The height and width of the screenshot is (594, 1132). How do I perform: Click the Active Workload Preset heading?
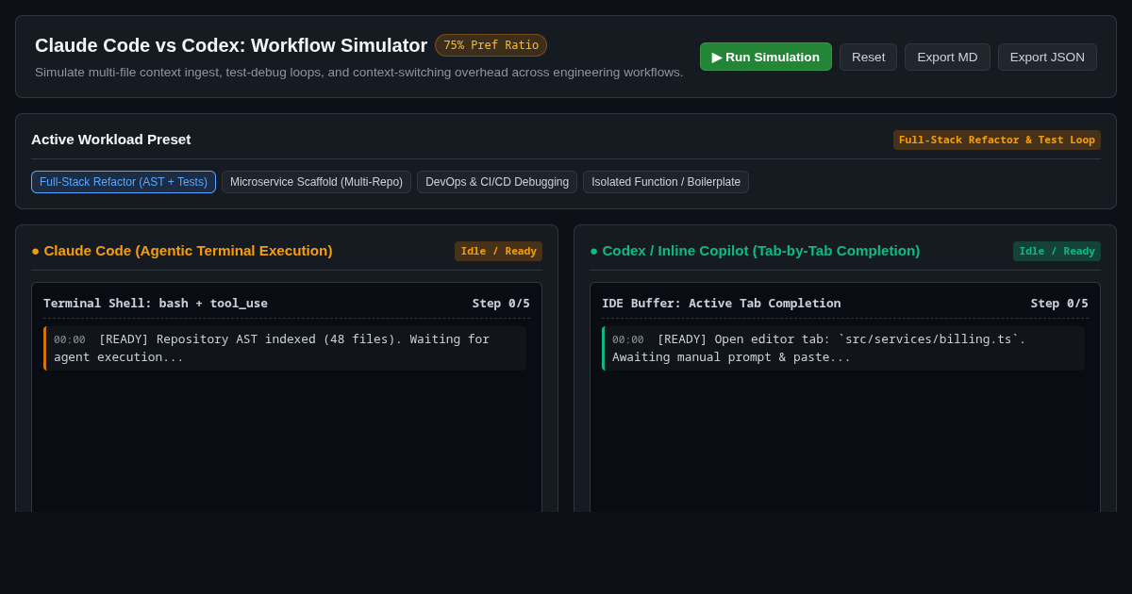(x=111, y=140)
